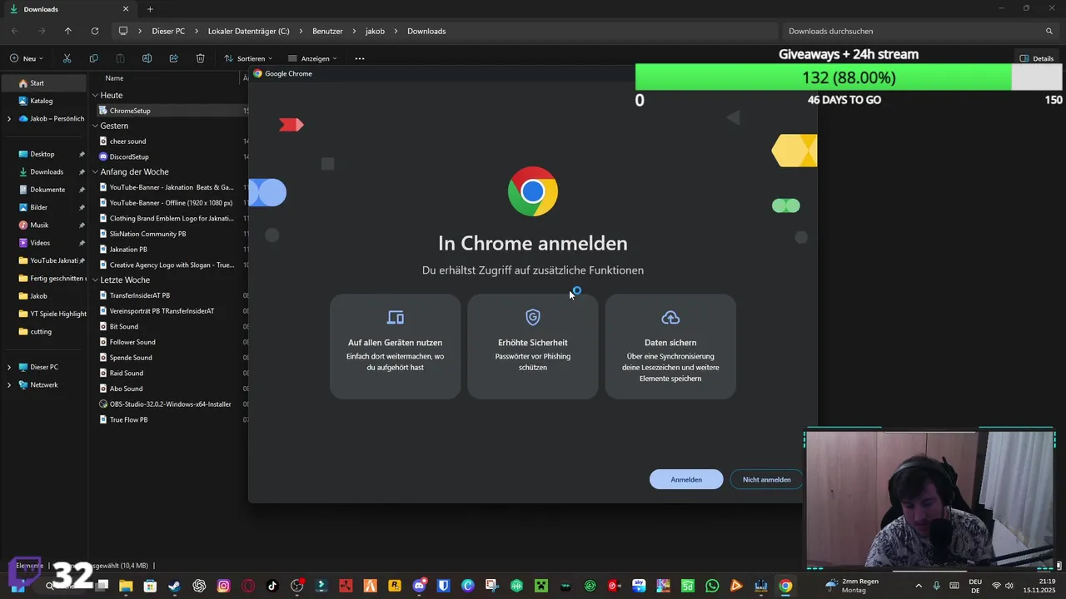Open the 2mm Regen weather widget
Image resolution: width=1066 pixels, height=599 pixels.
pos(851,586)
